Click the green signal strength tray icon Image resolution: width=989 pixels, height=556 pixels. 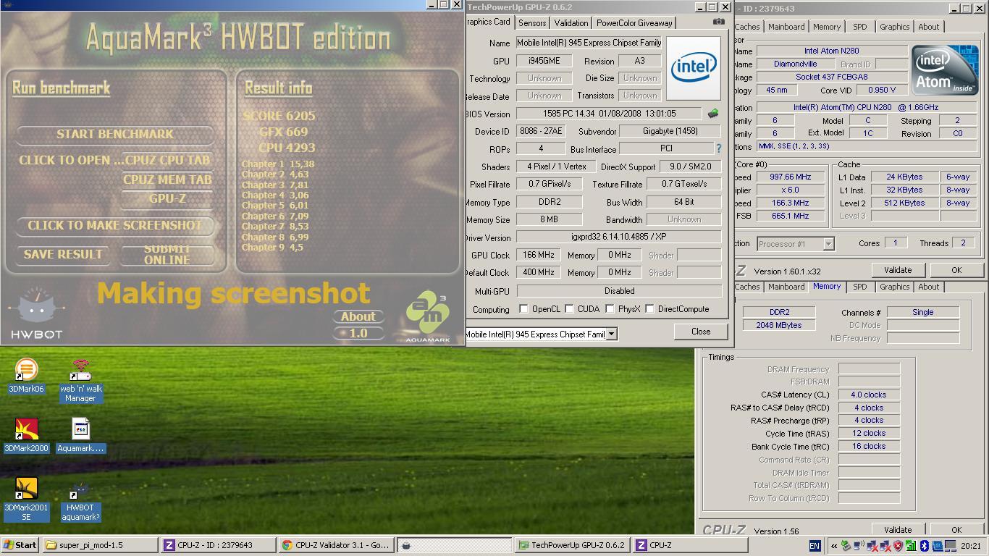click(912, 546)
